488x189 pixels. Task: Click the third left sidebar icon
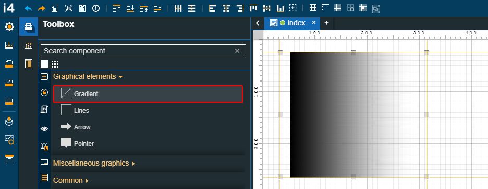point(9,64)
